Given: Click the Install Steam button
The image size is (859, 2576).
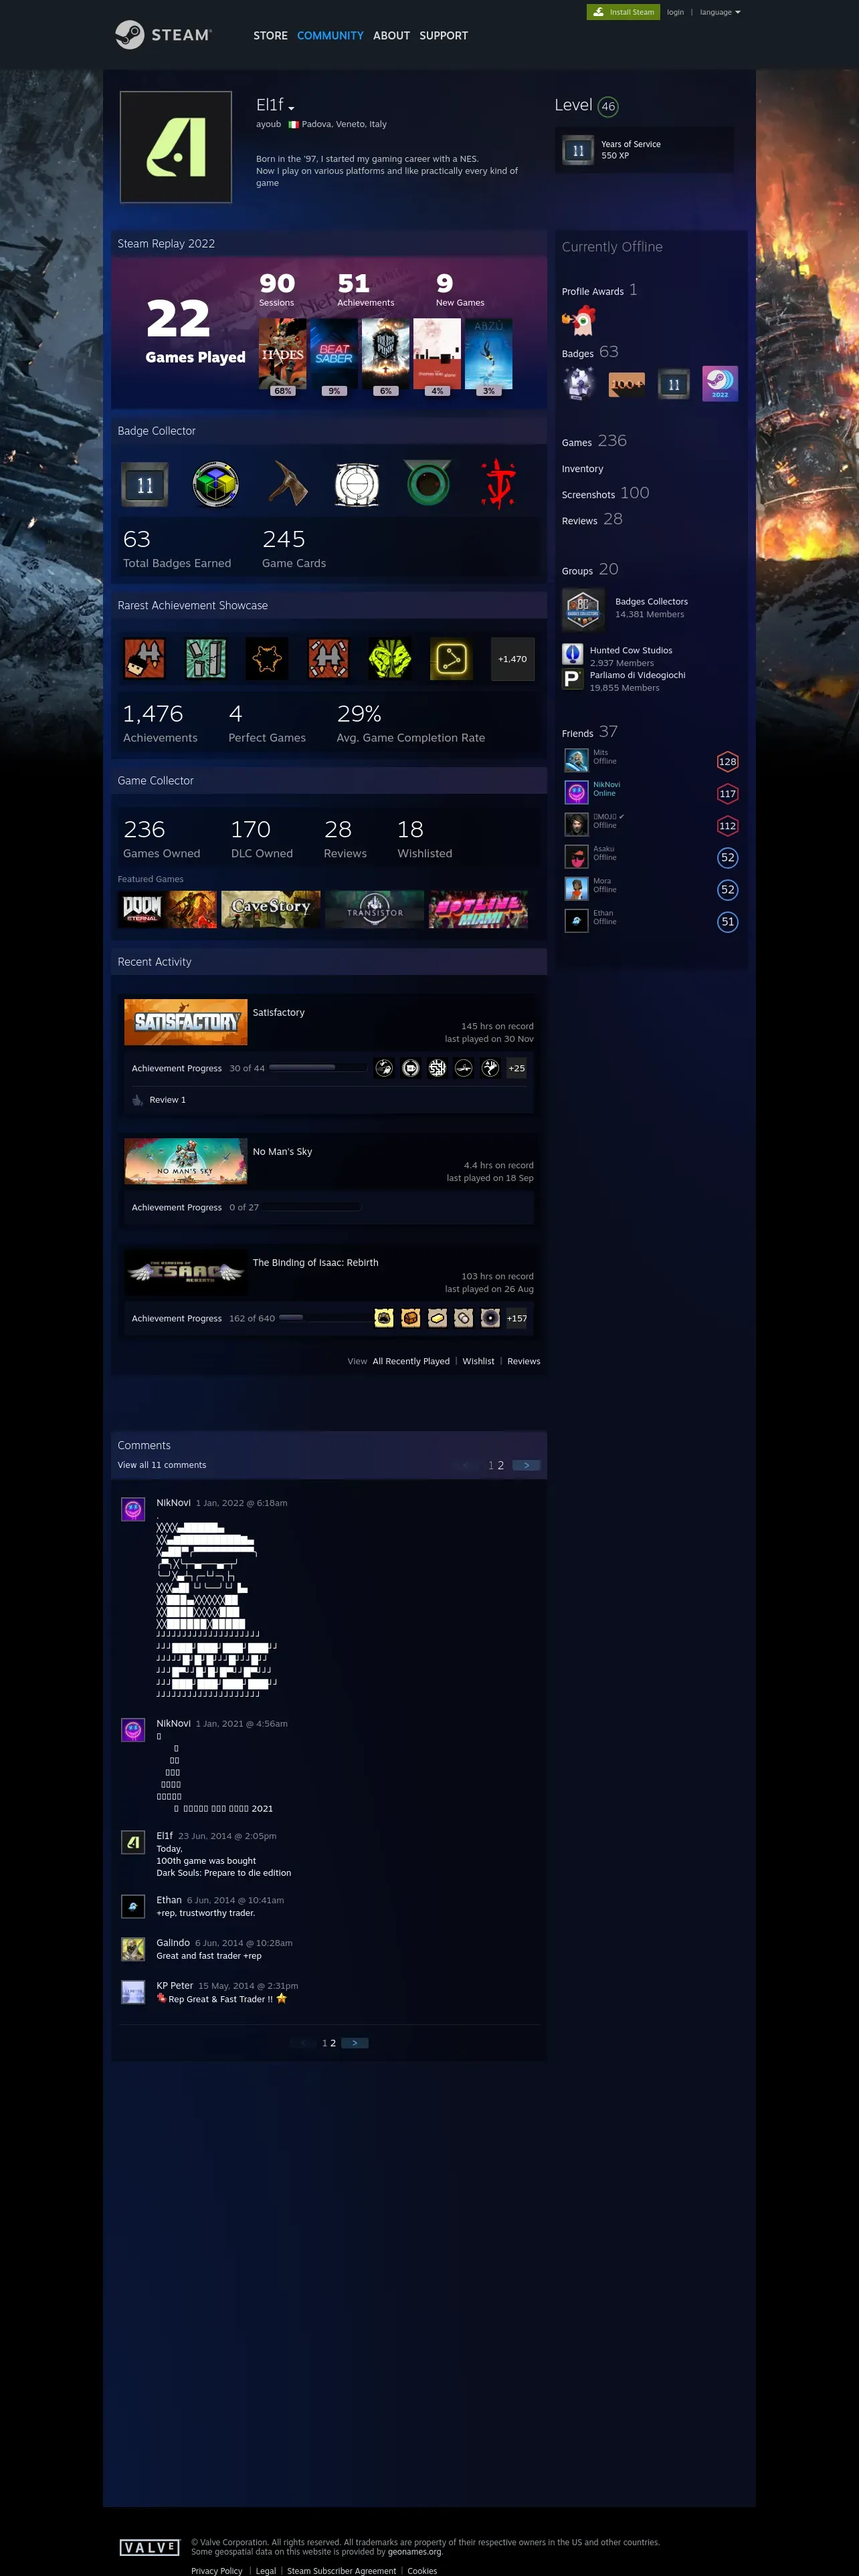Looking at the screenshot, I should tap(623, 12).
